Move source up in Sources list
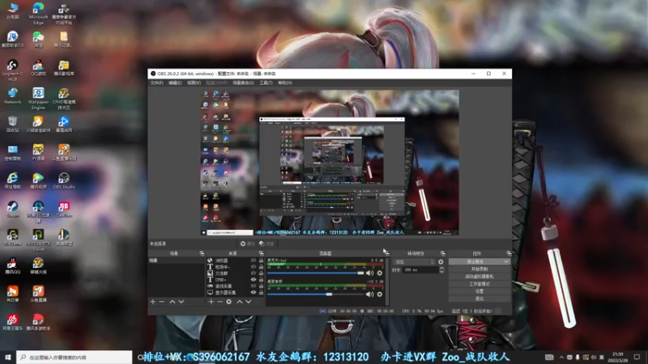The width and height of the screenshot is (648, 364). click(x=240, y=302)
